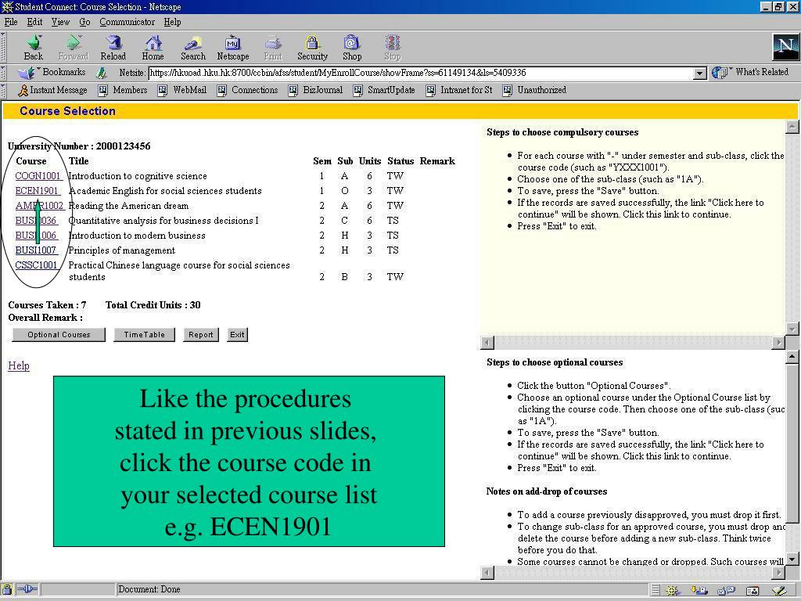The height and width of the screenshot is (601, 801).
Task: Open the Security info icon
Action: (x=312, y=48)
